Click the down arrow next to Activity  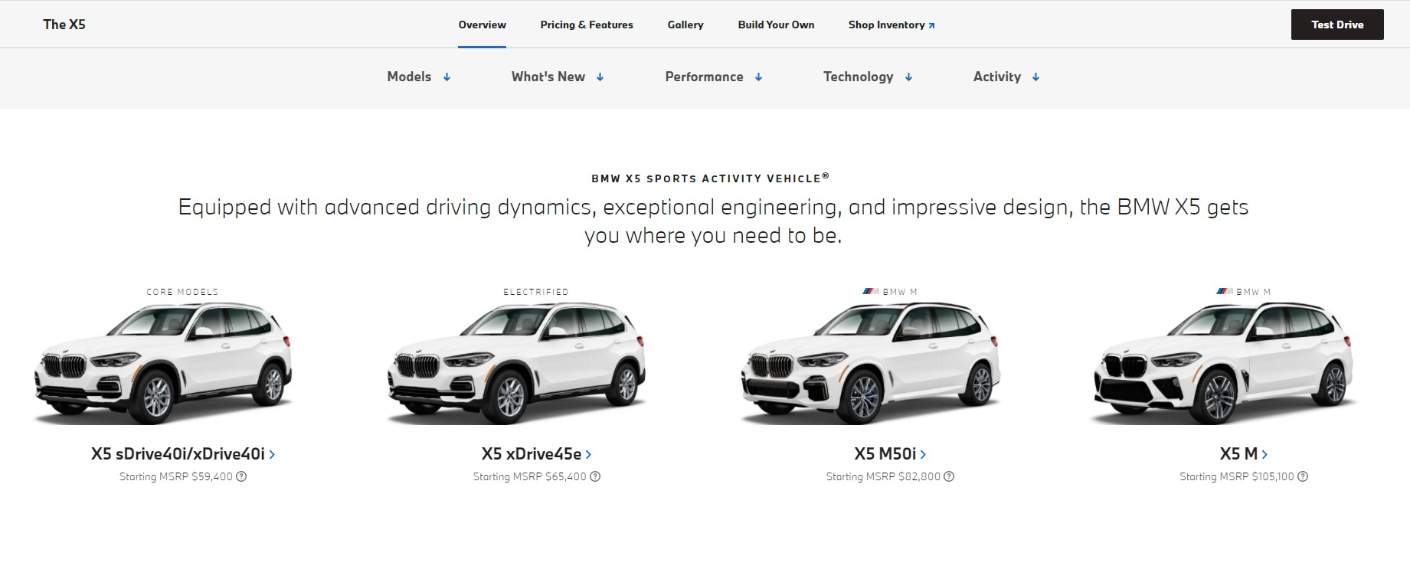pos(1035,77)
